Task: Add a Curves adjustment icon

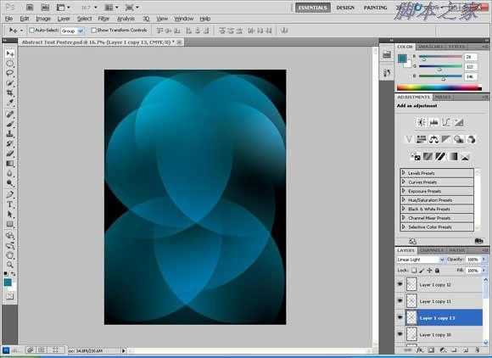Action: click(446, 122)
